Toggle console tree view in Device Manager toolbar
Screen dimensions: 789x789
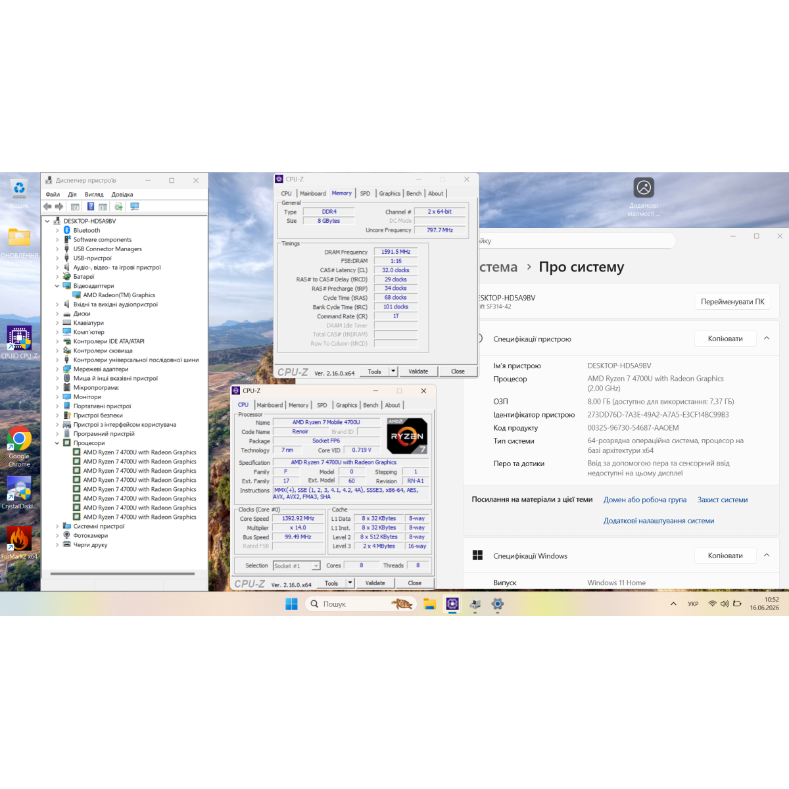coord(75,206)
